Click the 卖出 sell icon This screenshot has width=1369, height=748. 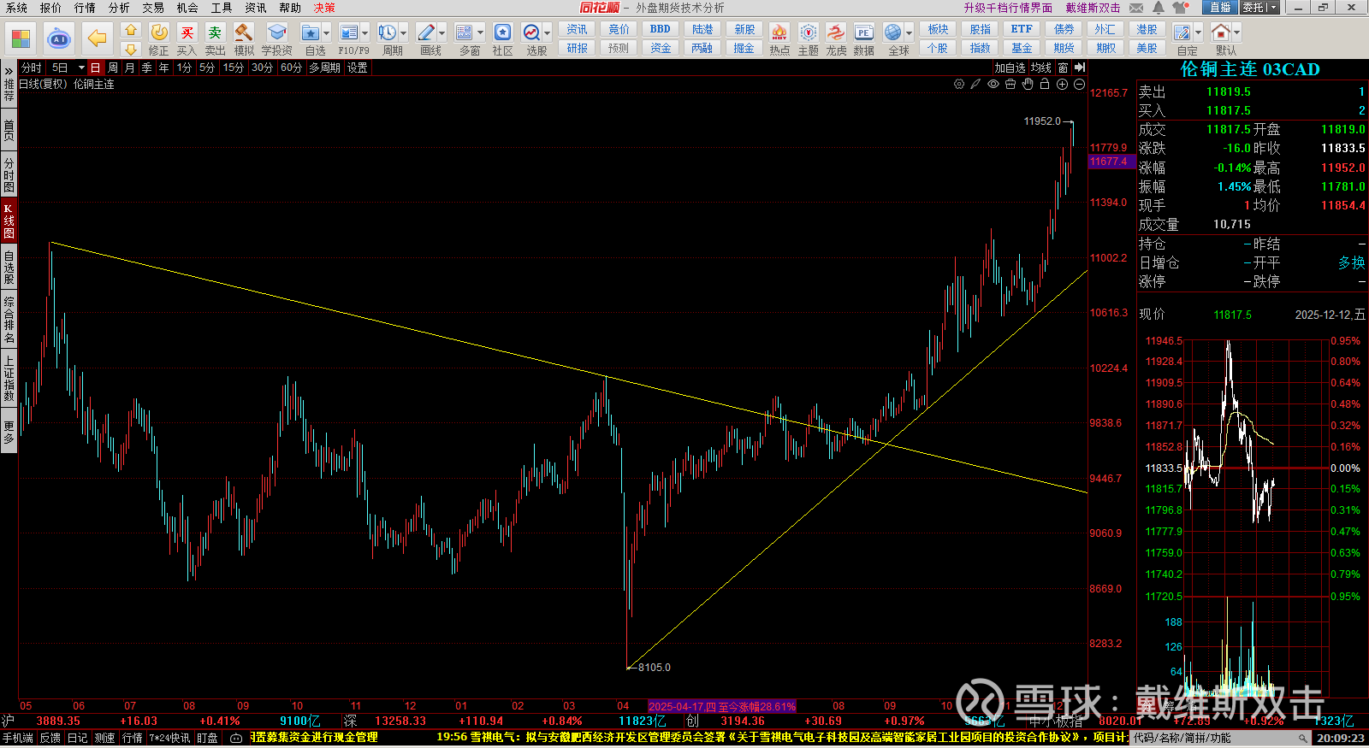click(215, 33)
